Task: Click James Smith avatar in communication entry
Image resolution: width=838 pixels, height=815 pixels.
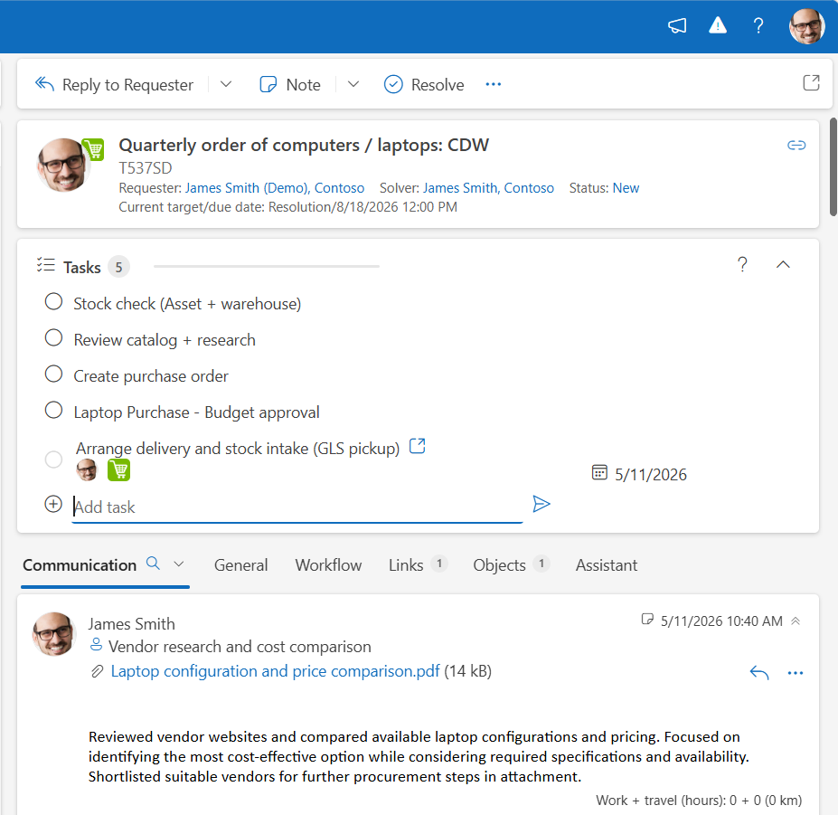Action: click(54, 634)
